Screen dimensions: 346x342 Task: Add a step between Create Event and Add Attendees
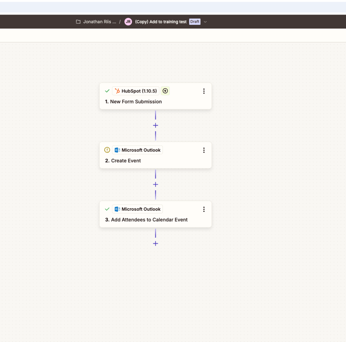[155, 184]
